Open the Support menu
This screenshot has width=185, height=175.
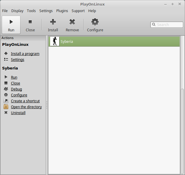[x=78, y=11]
